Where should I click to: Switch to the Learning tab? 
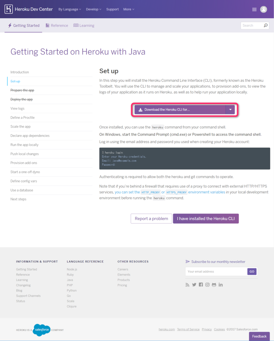click(x=84, y=25)
